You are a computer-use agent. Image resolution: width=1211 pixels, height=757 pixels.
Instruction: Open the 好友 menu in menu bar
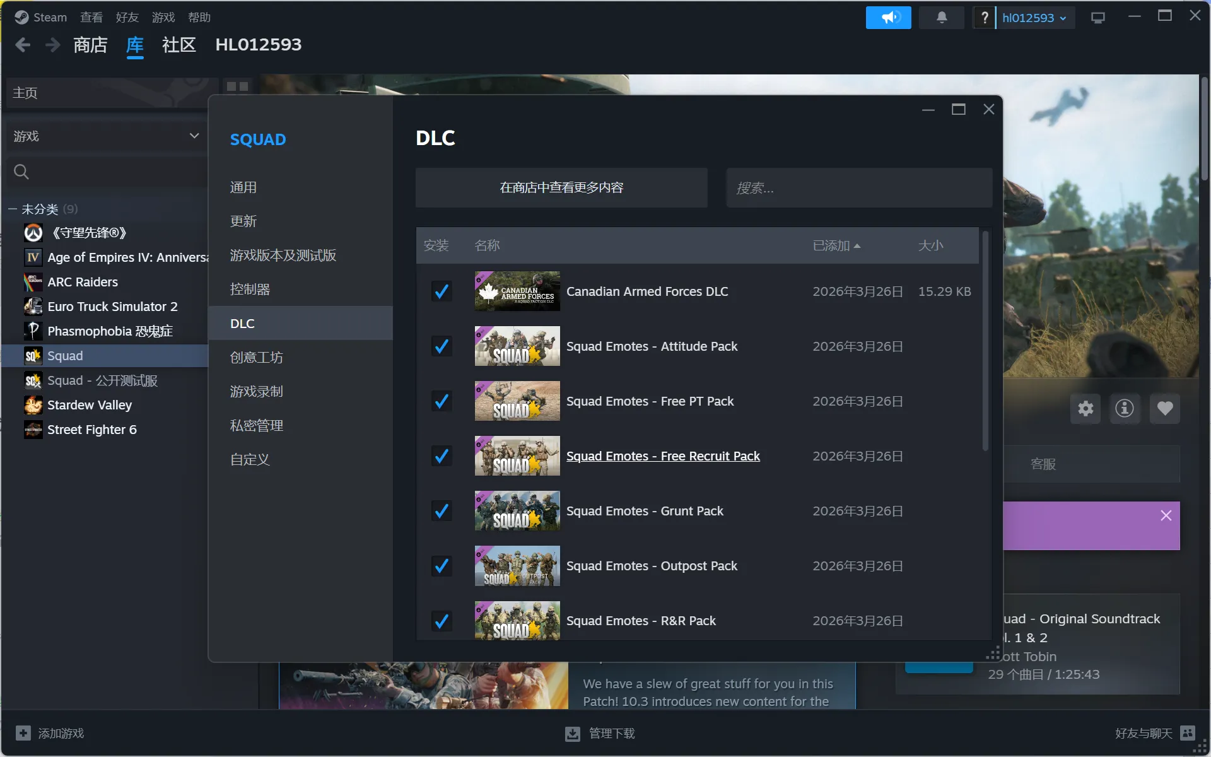pyautogui.click(x=127, y=18)
